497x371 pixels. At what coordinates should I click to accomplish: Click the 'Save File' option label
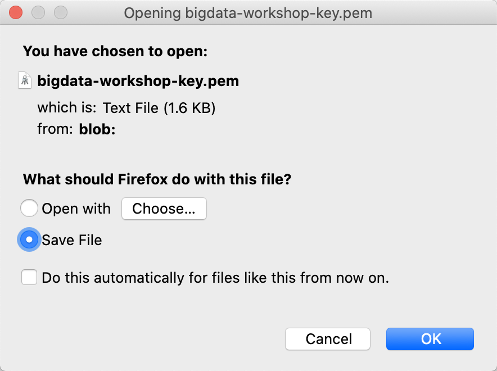[x=72, y=240]
